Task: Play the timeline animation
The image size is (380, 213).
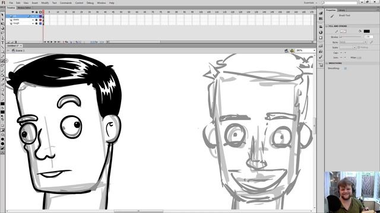Action: click(52, 42)
